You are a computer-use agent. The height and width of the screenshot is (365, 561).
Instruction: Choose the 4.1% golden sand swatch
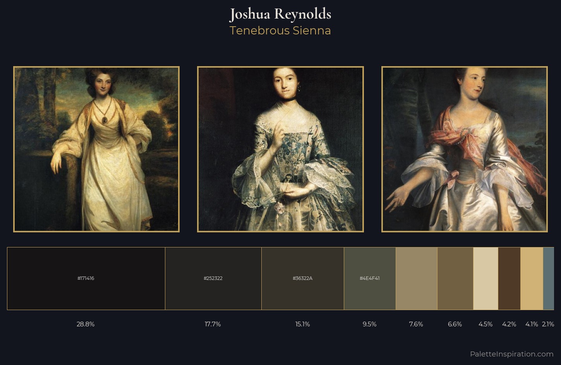[x=532, y=278]
